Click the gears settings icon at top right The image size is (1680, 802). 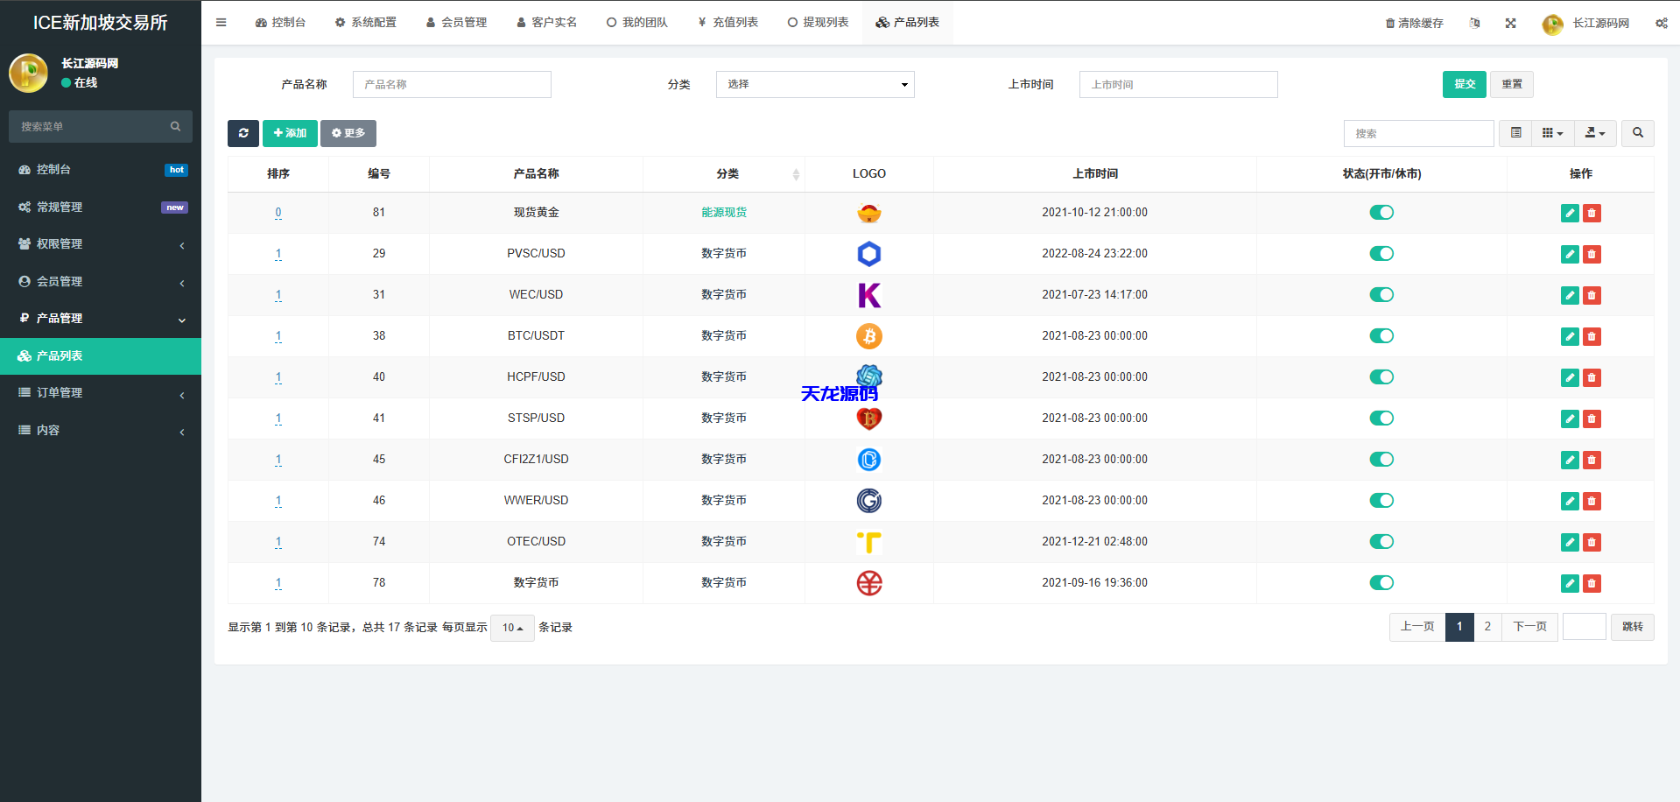(x=1661, y=23)
